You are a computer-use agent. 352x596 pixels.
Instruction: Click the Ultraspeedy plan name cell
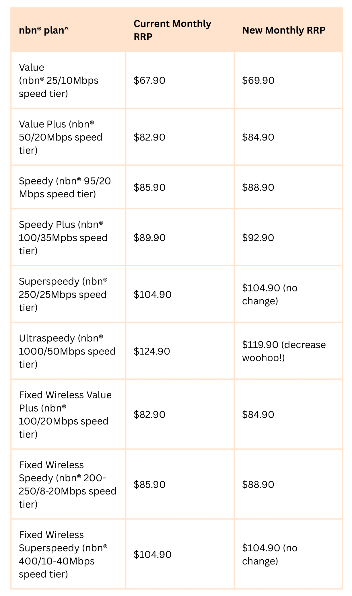68,351
